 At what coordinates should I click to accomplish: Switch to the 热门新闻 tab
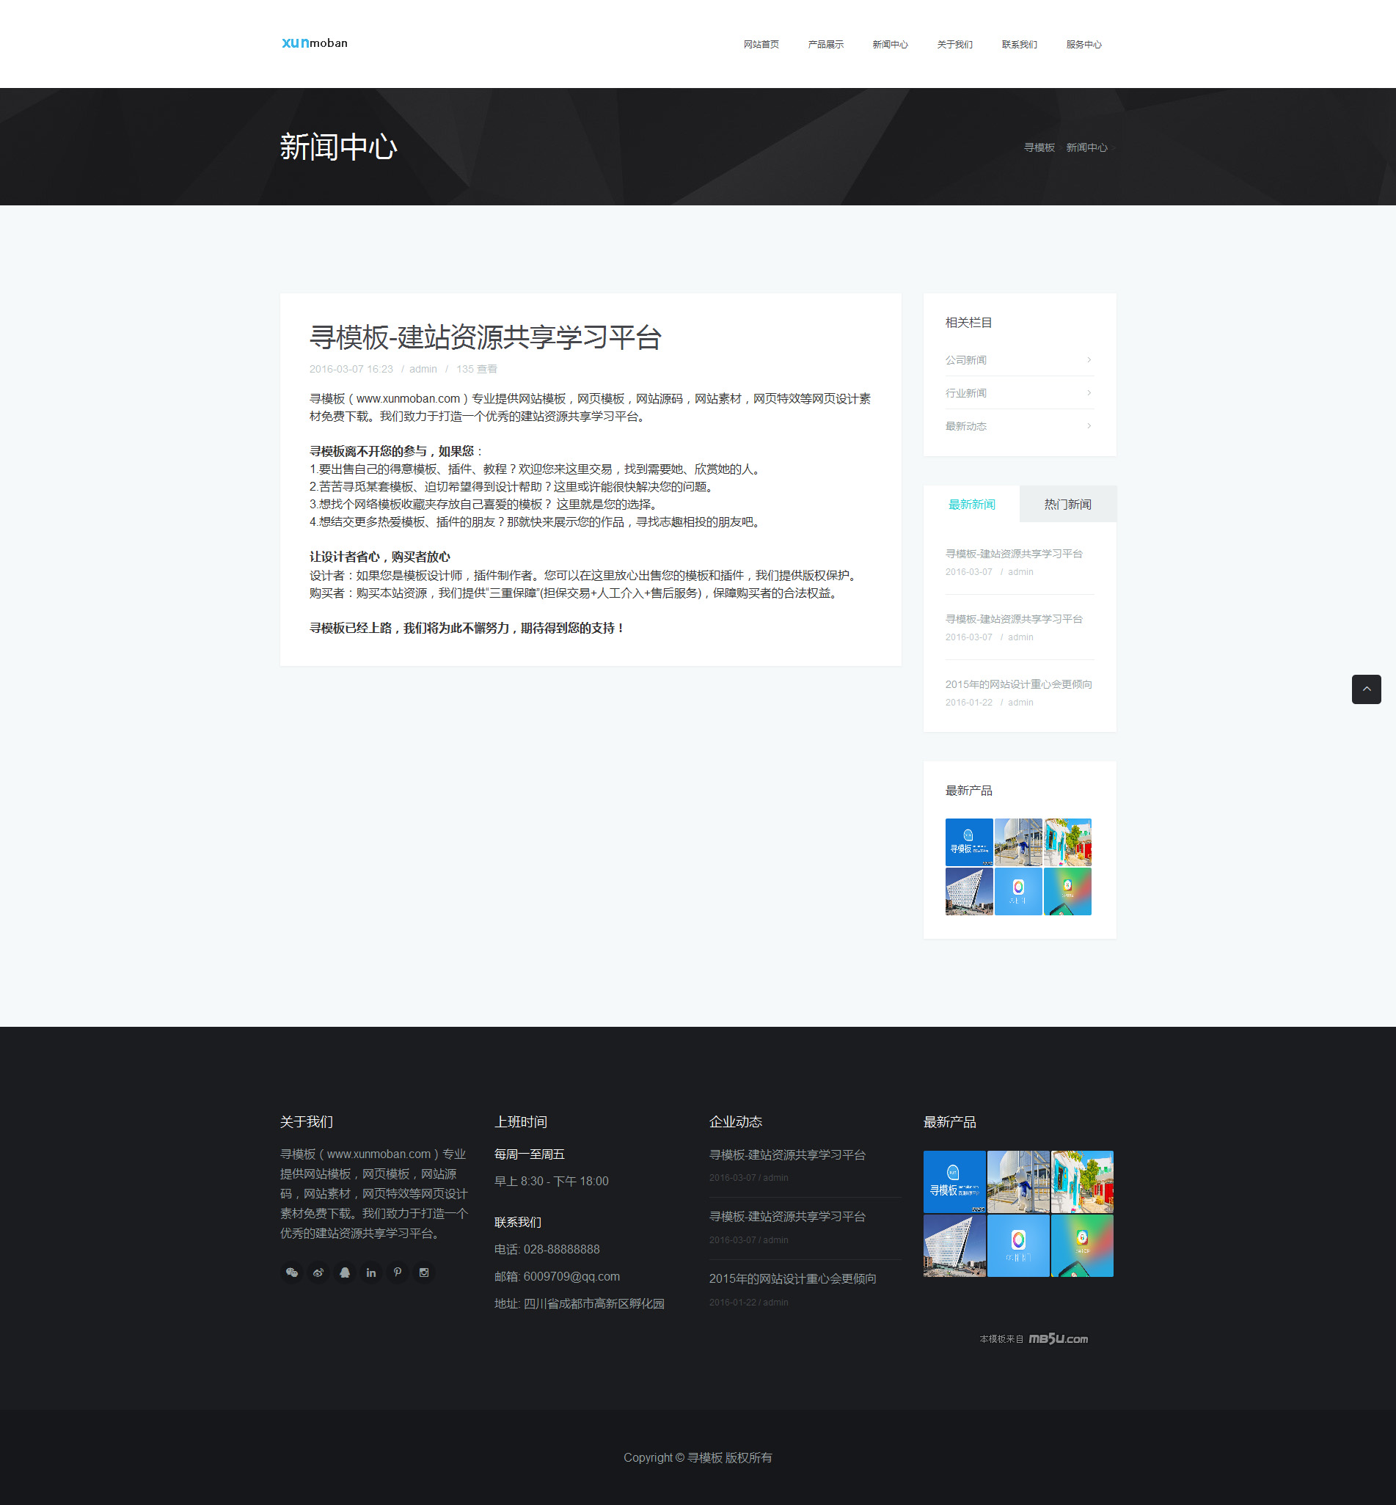click(x=1067, y=504)
